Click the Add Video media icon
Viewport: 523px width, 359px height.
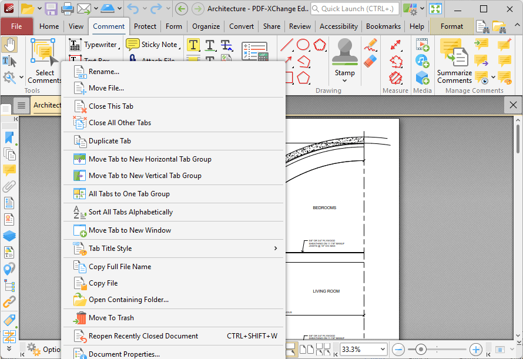pyautogui.click(x=423, y=45)
